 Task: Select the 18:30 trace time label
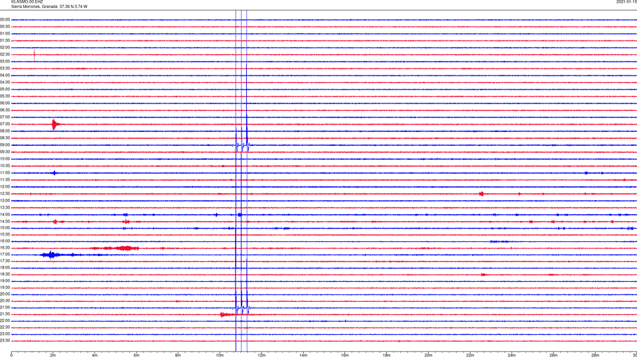[x=5, y=274]
